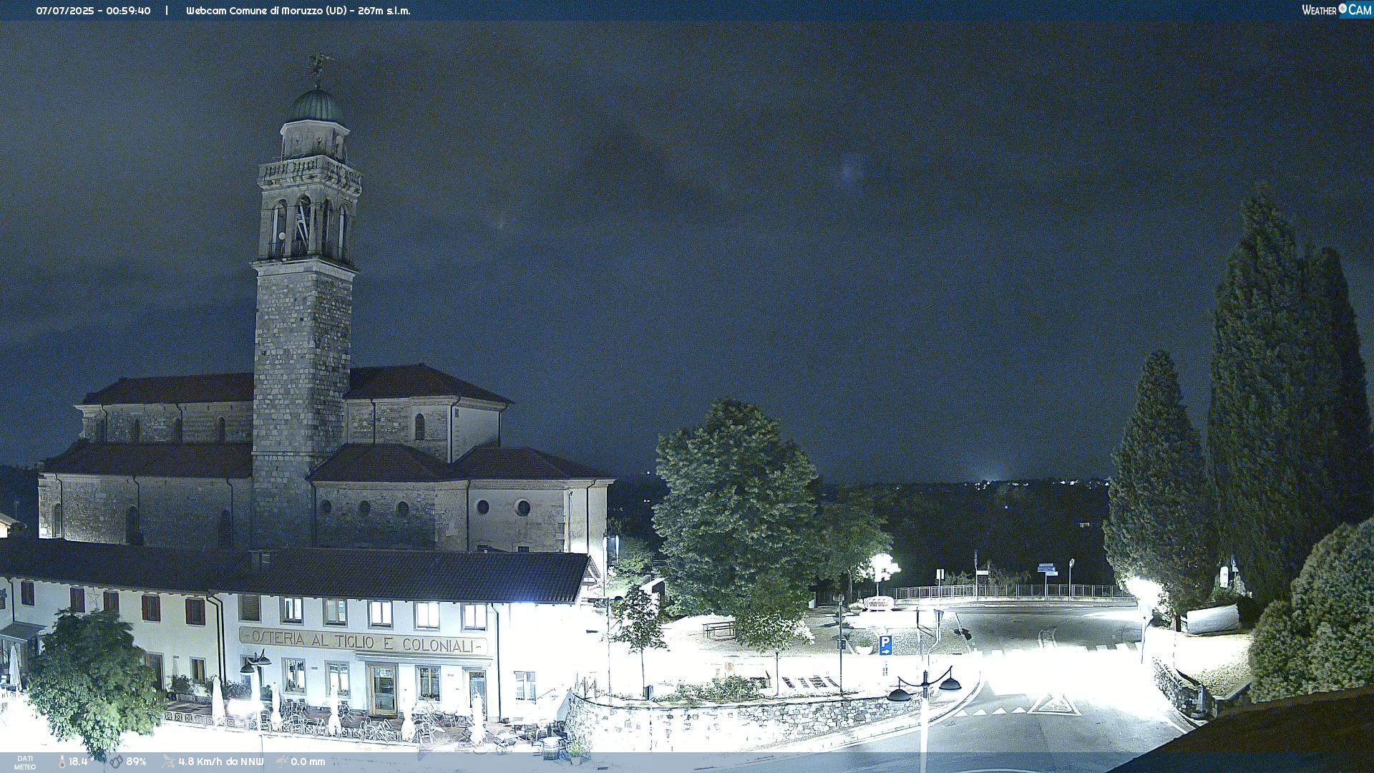Click the '0.0 mm' rainfall value
Viewport: 1374px width, 773px height.
point(308,762)
